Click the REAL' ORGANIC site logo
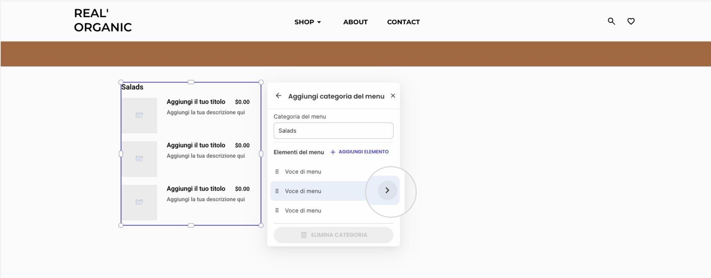The image size is (711, 278). point(103,20)
